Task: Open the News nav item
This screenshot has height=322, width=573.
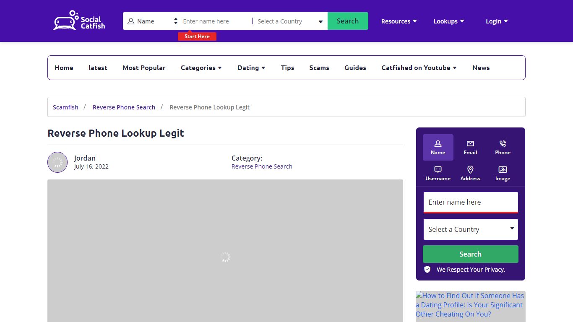Action: 481,68
